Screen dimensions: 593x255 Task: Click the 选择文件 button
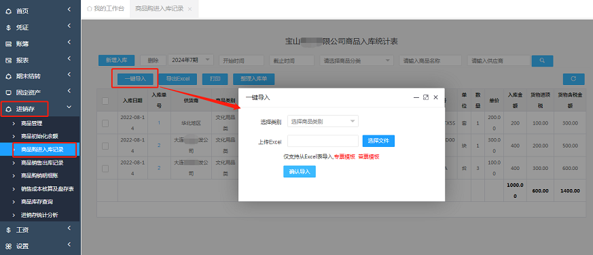378,141
